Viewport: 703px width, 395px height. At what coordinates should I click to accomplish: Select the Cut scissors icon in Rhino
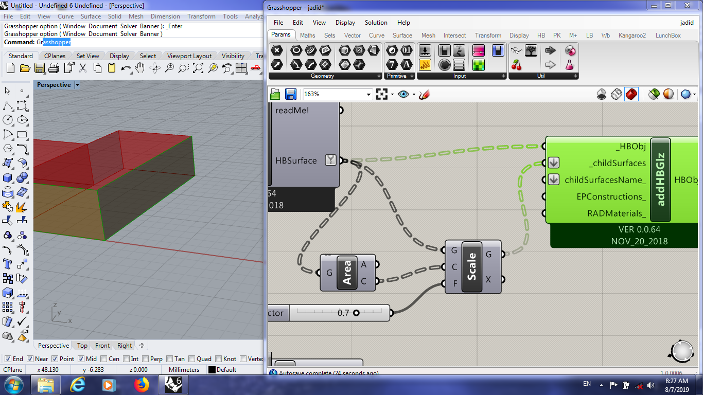coord(82,68)
